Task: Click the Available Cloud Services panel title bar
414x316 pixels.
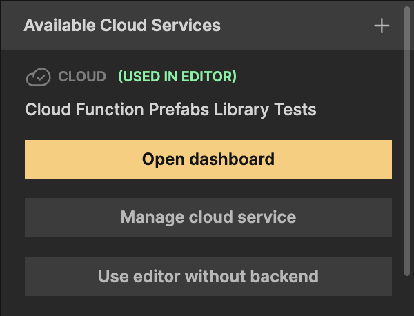Action: [276, 26]
